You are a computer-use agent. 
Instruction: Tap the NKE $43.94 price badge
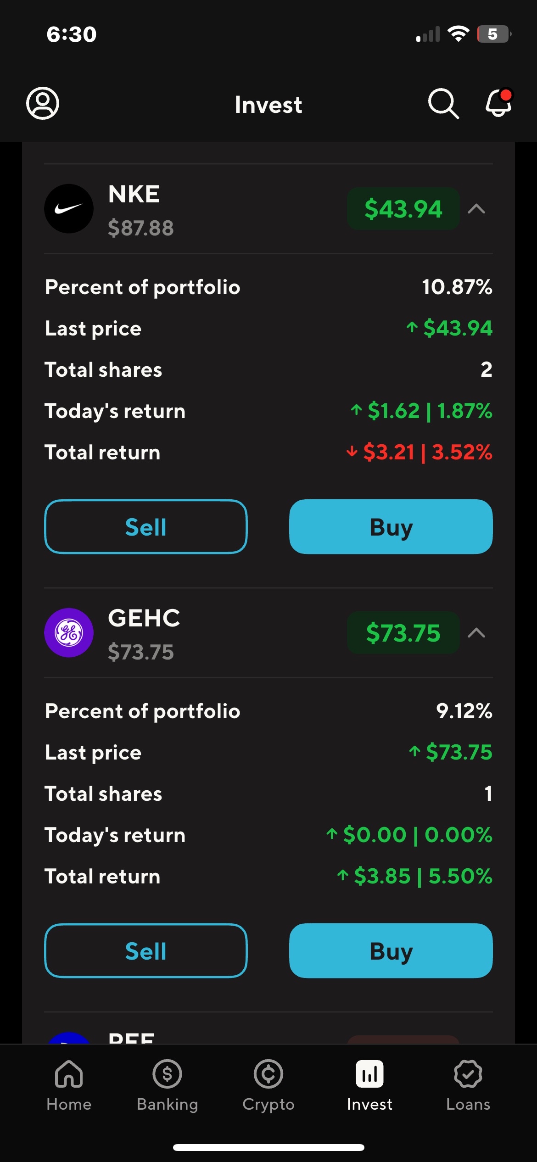coord(403,209)
